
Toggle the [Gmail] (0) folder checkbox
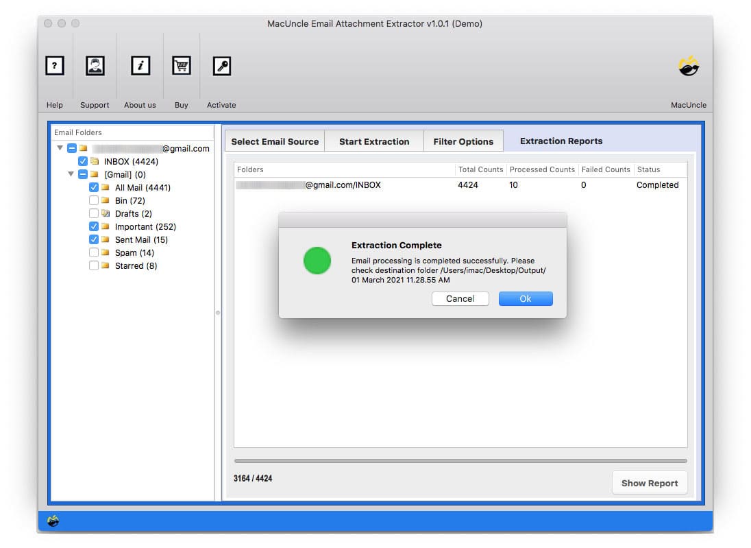tap(83, 174)
